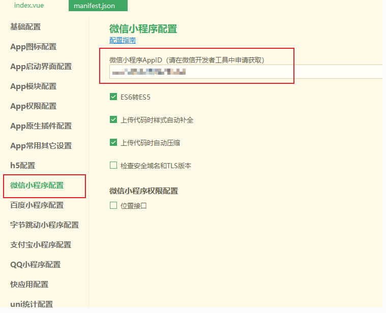The width and height of the screenshot is (386, 313).
Task: Switch to the index.vue tab
Action: [29, 6]
